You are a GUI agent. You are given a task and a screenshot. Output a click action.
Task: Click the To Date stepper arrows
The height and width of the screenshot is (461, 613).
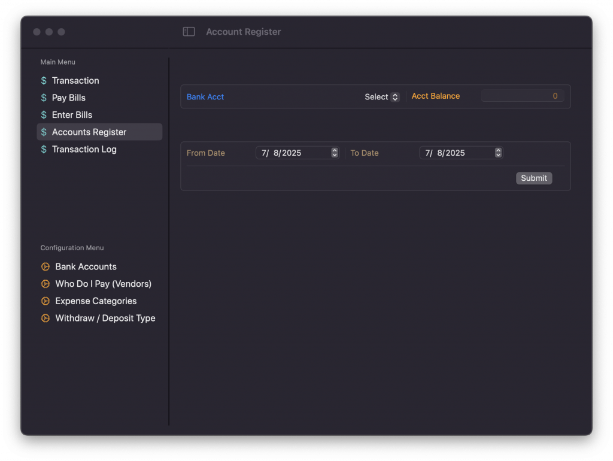coord(498,153)
